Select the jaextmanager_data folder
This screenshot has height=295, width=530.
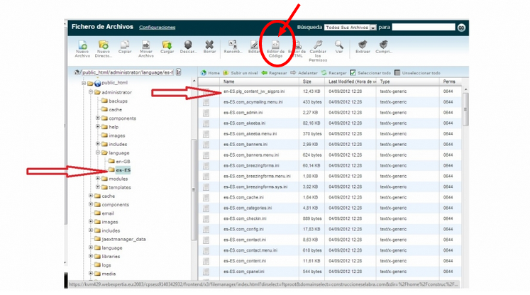point(123,239)
